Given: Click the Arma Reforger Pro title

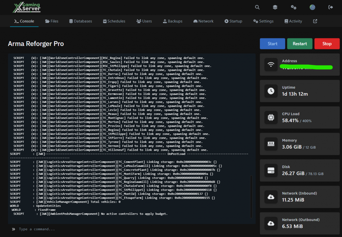Looking at the screenshot, I should click(x=36, y=44).
